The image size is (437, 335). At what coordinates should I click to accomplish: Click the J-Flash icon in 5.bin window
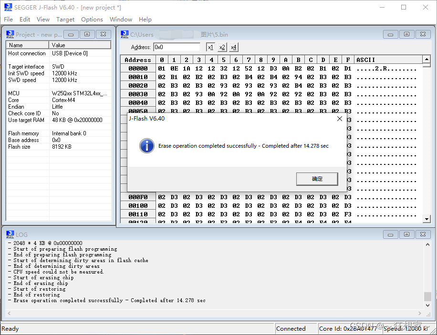[125, 34]
